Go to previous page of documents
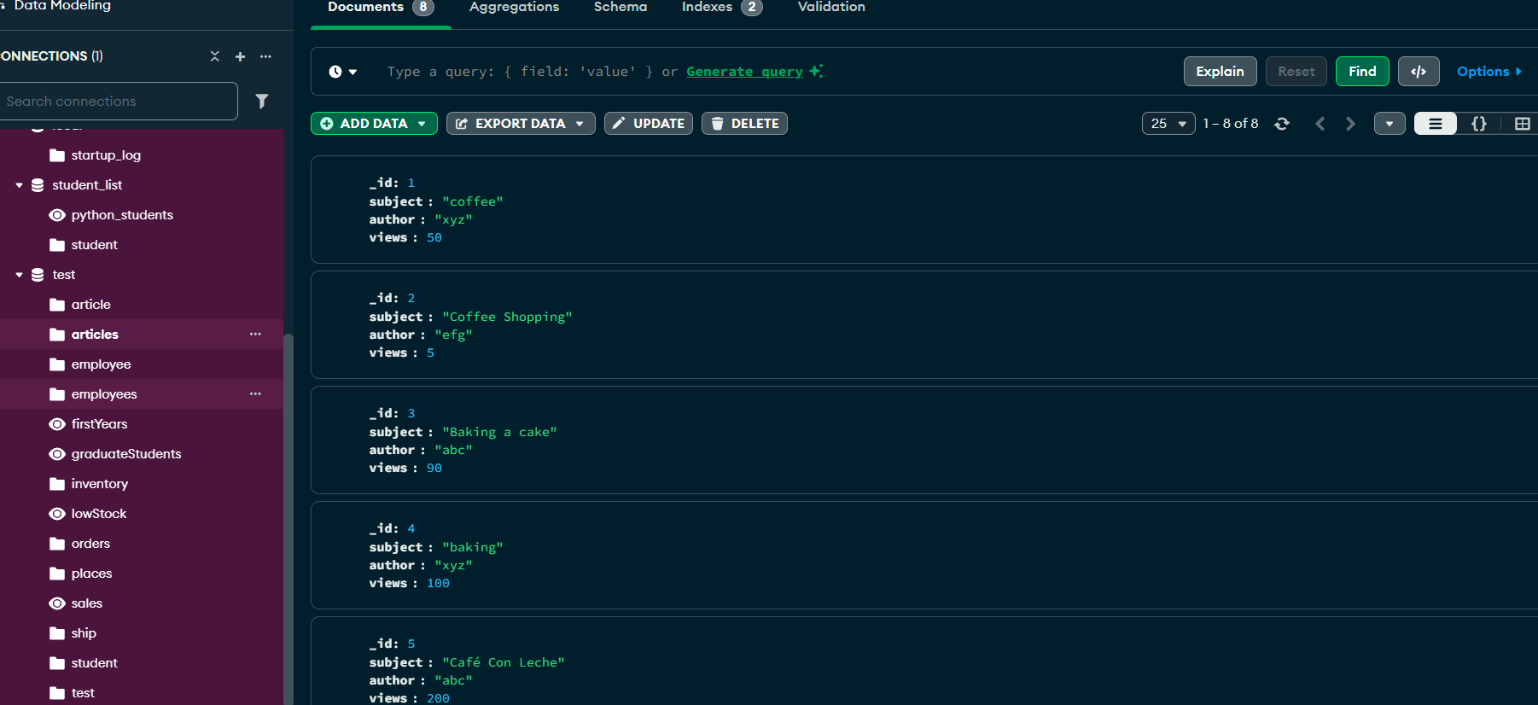The height and width of the screenshot is (705, 1538). [x=1320, y=124]
